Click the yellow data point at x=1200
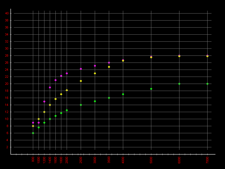225x169 pixels. tap(44, 112)
